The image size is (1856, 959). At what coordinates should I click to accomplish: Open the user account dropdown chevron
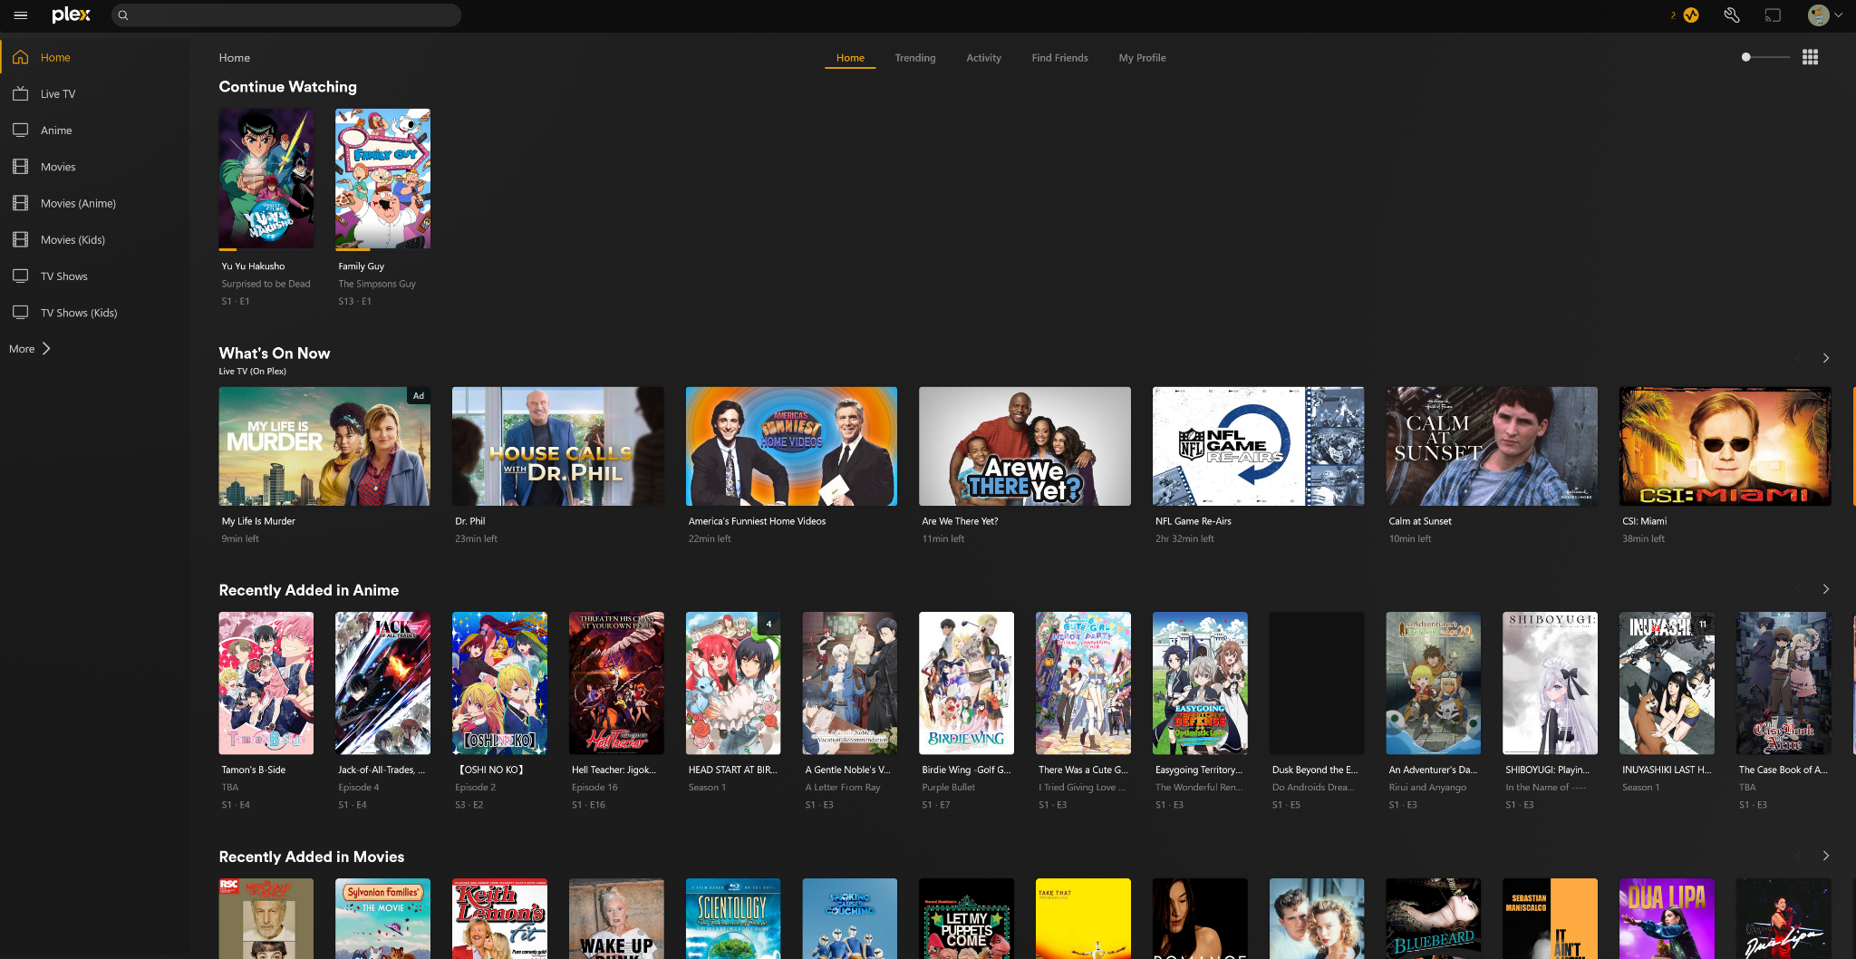[1839, 15]
